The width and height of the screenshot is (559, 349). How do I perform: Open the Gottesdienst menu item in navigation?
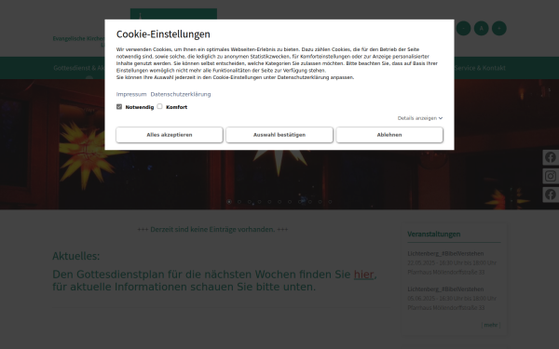pos(79,68)
